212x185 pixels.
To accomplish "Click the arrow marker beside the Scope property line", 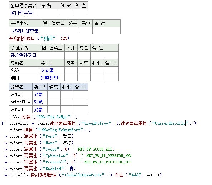I will 6,150.
